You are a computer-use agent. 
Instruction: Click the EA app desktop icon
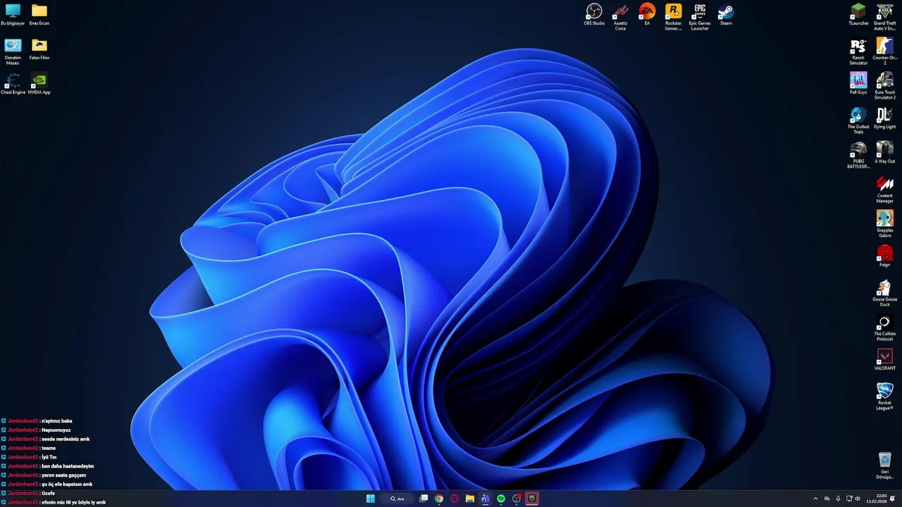click(x=647, y=15)
